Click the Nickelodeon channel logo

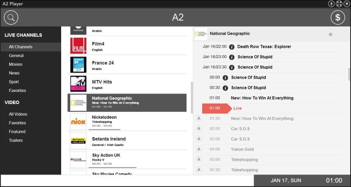[78, 122]
